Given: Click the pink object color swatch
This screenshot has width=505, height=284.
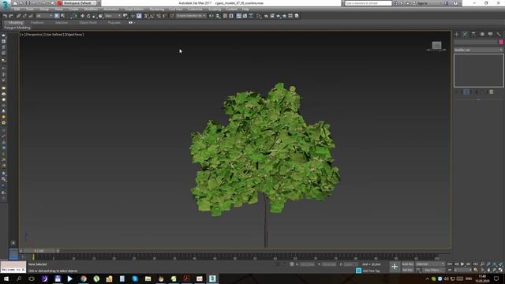Looking at the screenshot, I should coord(501,42).
